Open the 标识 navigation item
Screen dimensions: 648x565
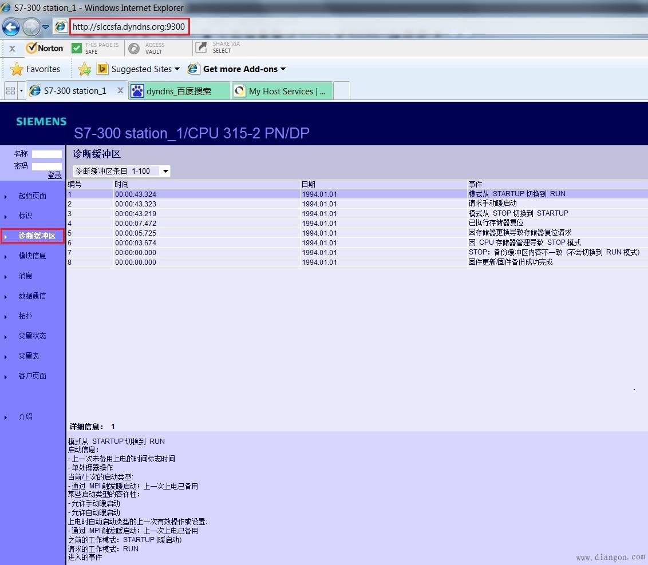coord(25,216)
